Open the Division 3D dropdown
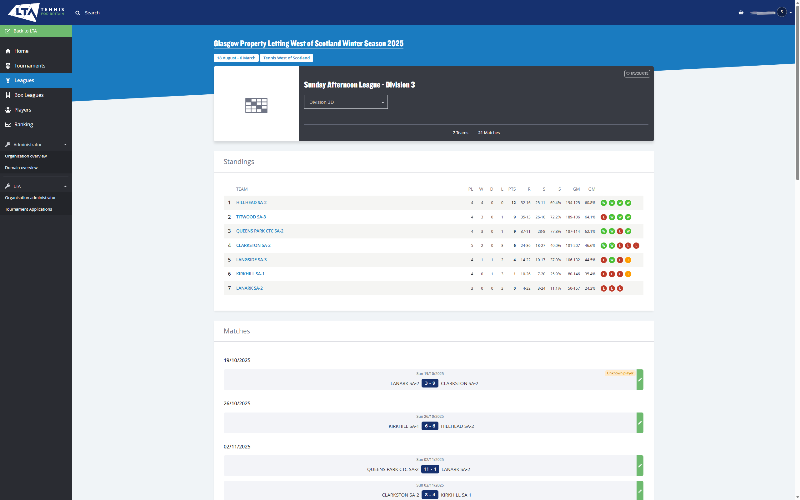Screen dimensions: 800x500 coord(345,102)
